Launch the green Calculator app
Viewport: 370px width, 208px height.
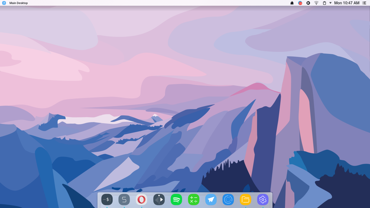194,200
